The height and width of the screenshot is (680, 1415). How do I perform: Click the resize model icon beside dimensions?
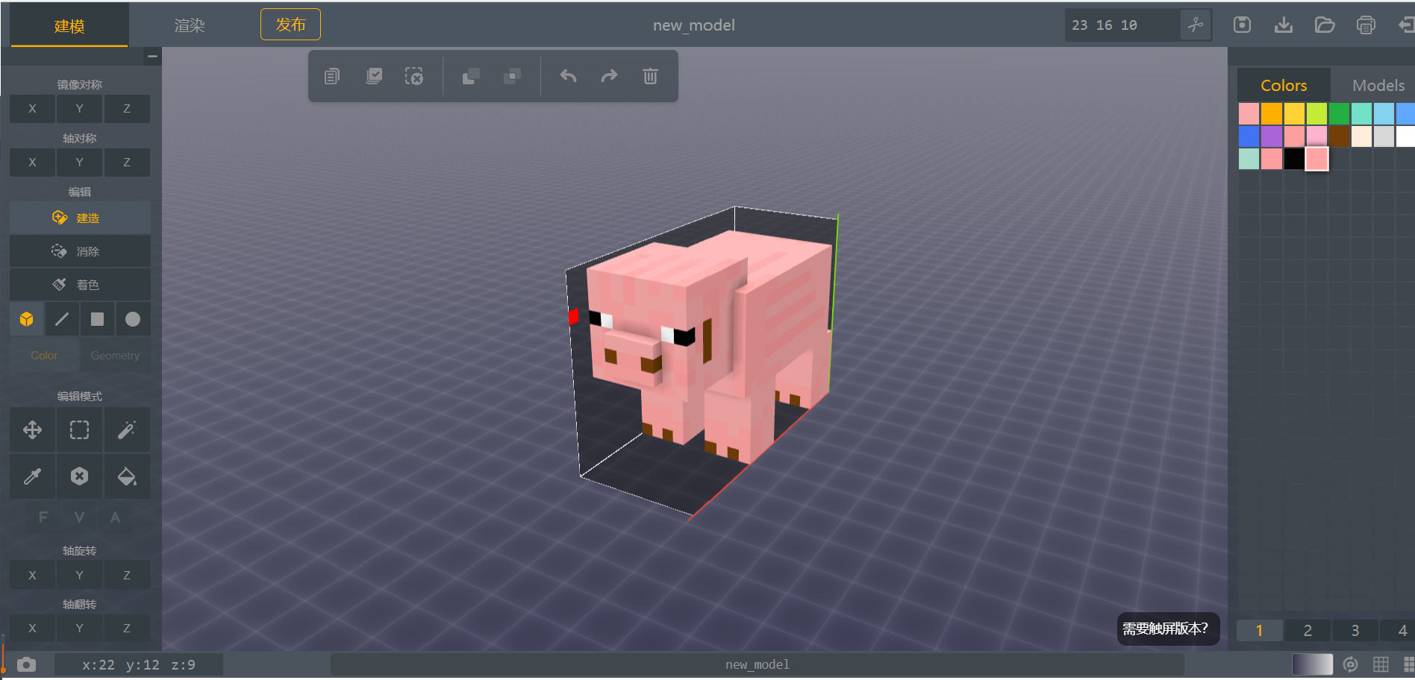point(1196,25)
